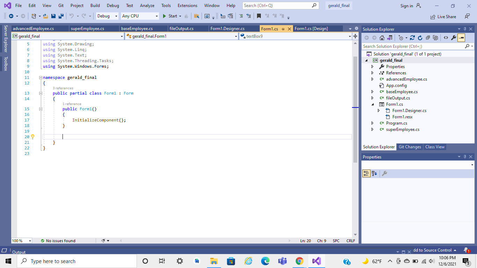Click the Collapse All icon in Solution Explorer
477x268 pixels.
(x=428, y=38)
